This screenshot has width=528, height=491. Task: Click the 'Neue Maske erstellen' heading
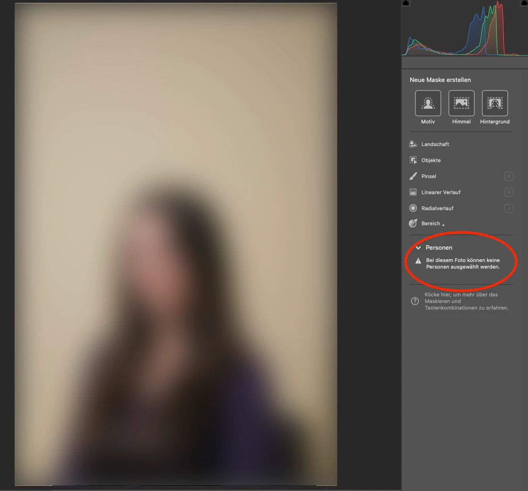[440, 80]
